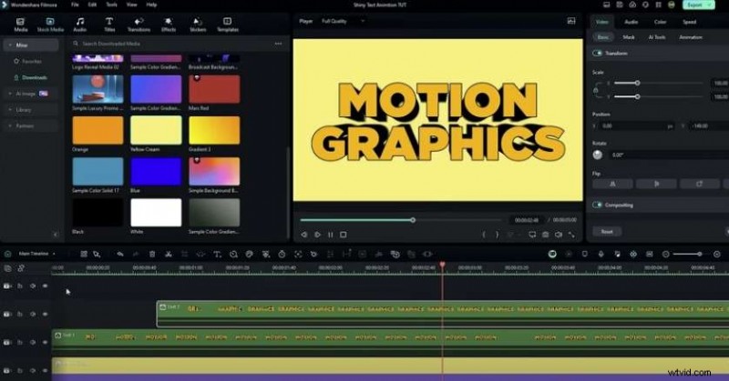Click the timeline zoom out minus icon
The width and height of the screenshot is (729, 381).
(666, 255)
